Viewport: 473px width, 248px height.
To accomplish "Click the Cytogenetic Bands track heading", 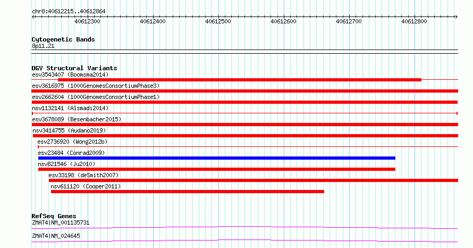I will 63,39.
